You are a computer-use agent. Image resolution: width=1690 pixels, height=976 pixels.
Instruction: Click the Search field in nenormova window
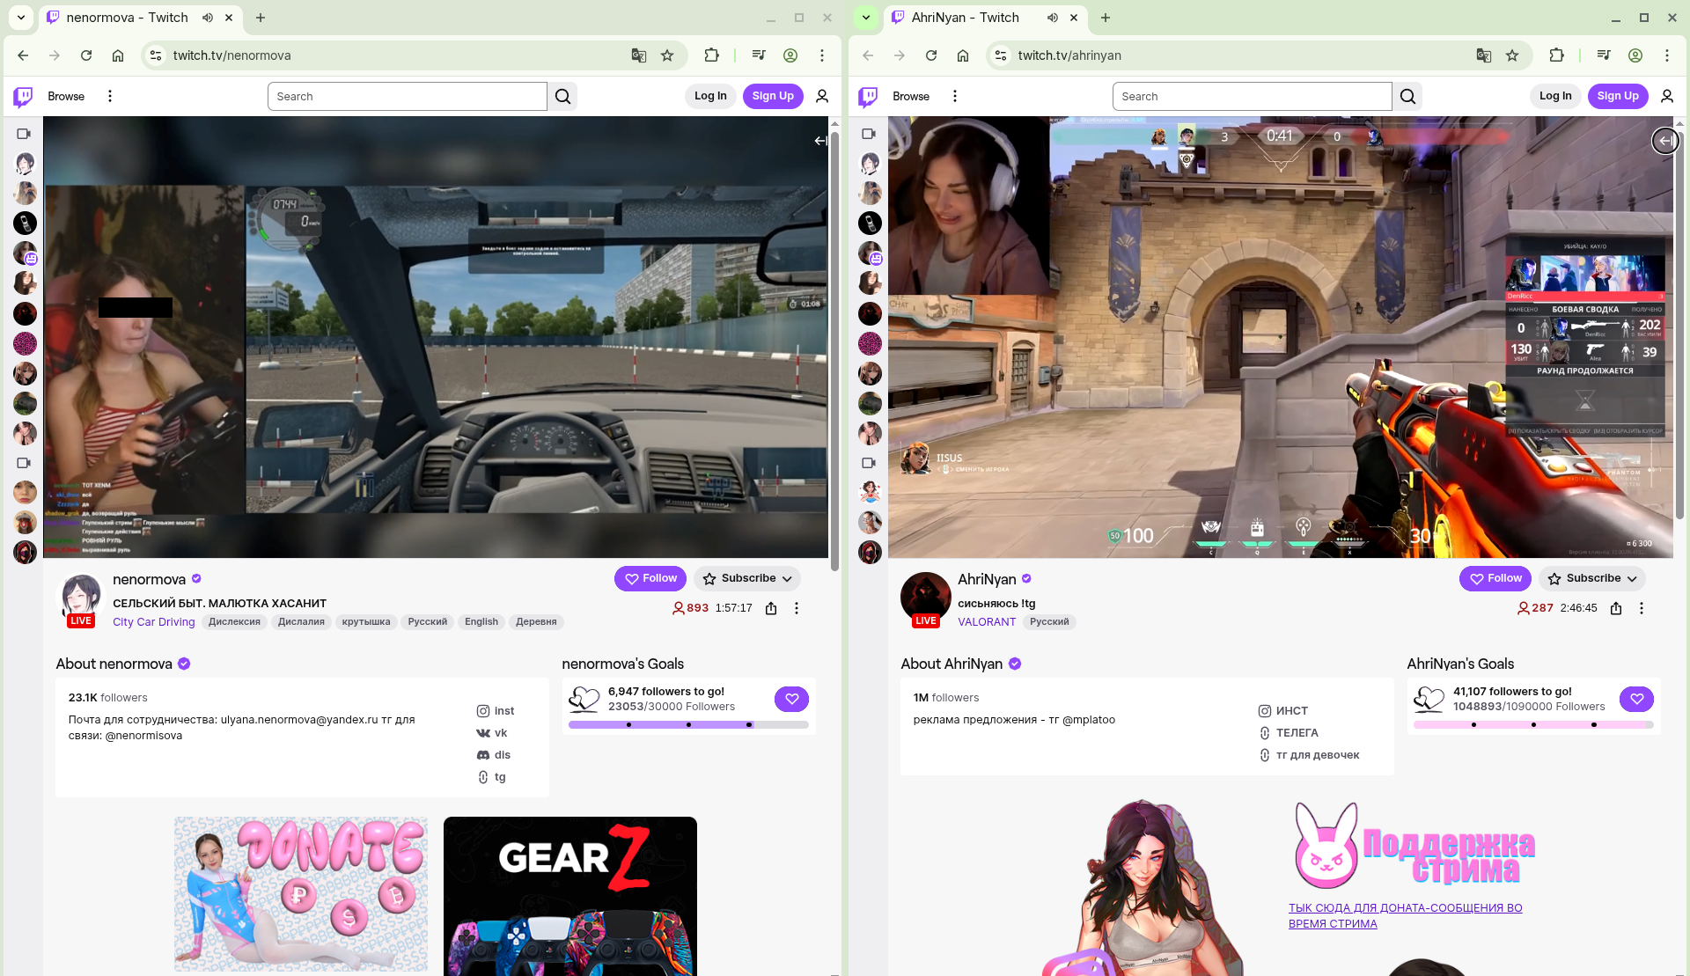click(x=407, y=96)
